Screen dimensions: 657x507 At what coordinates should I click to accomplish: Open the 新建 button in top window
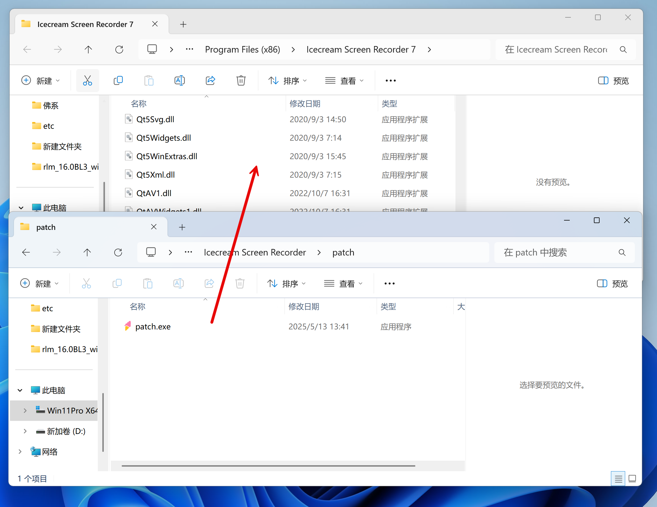click(41, 81)
